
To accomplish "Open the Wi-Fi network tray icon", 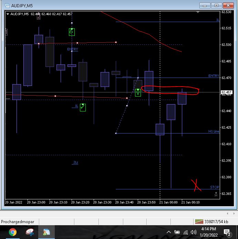I will pyautogui.click(x=185, y=232).
